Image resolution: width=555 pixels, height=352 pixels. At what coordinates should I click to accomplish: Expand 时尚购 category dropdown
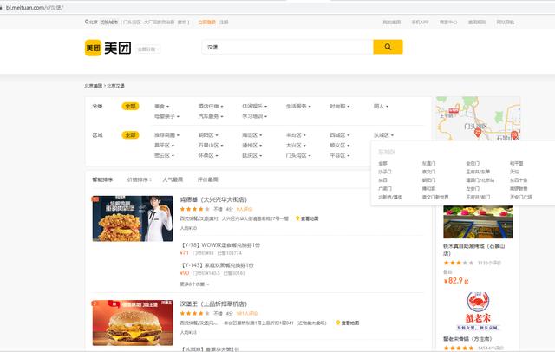point(340,106)
